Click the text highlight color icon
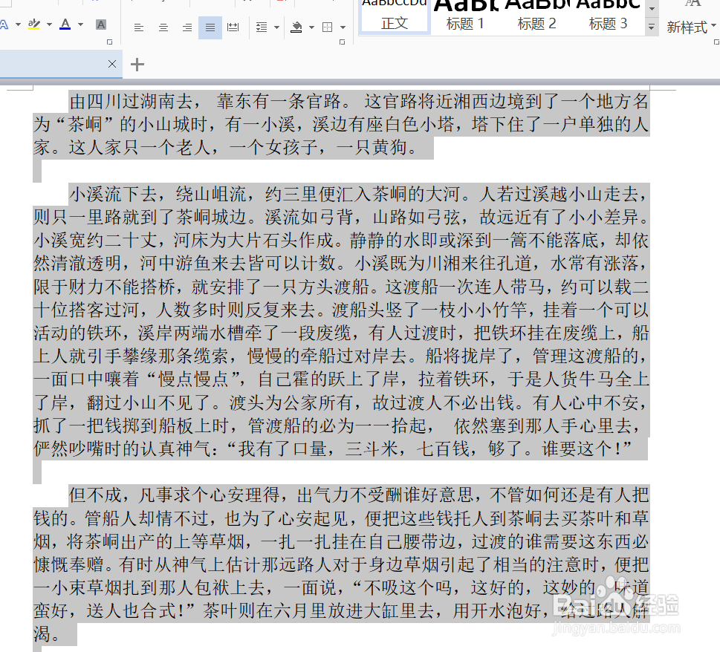The image size is (720, 652). 34,25
